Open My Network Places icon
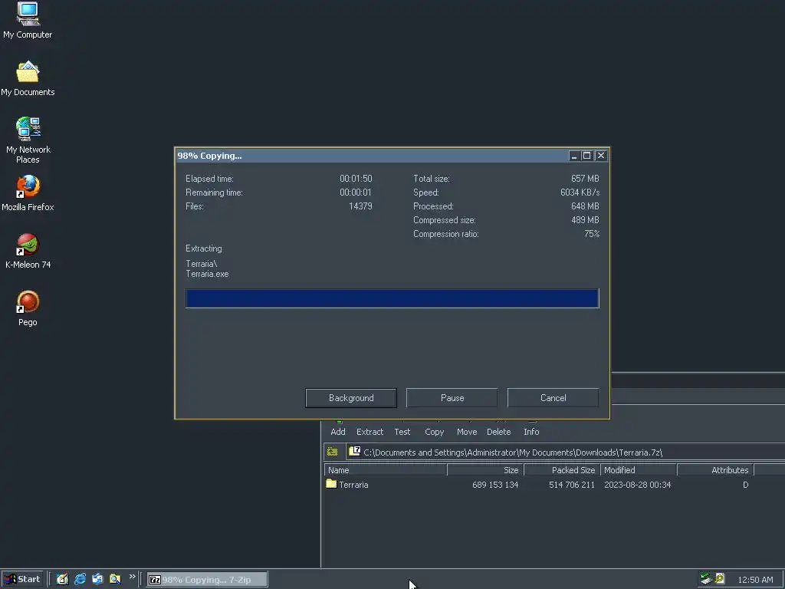Screen dimensions: 785x589 click(x=28, y=140)
